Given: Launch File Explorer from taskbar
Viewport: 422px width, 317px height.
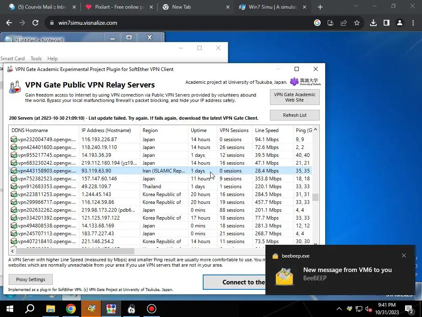Looking at the screenshot, I should point(50,309).
